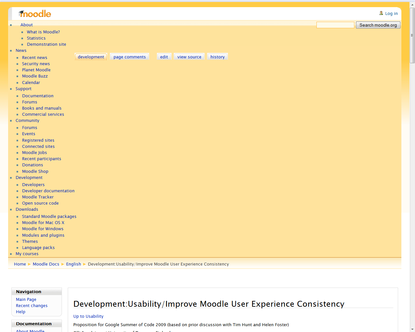The image size is (415, 332).
Task: Open the Support menu item
Action: [x=24, y=89]
